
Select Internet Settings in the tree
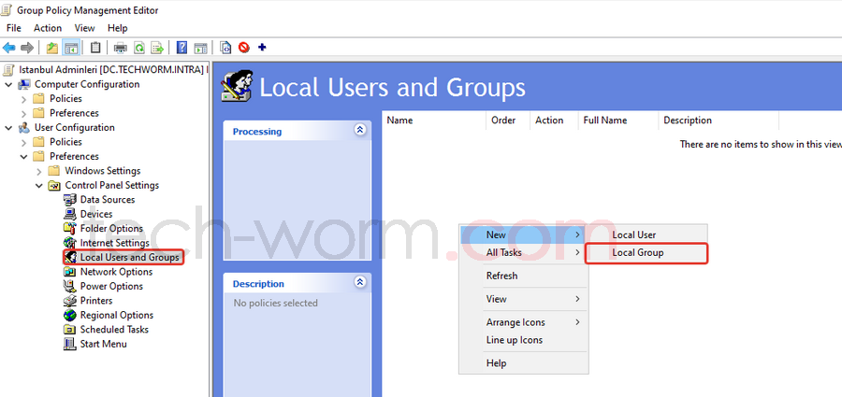[114, 243]
